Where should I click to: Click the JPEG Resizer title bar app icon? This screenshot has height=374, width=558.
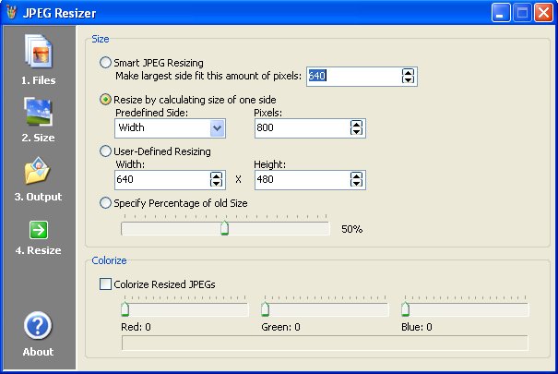12,13
